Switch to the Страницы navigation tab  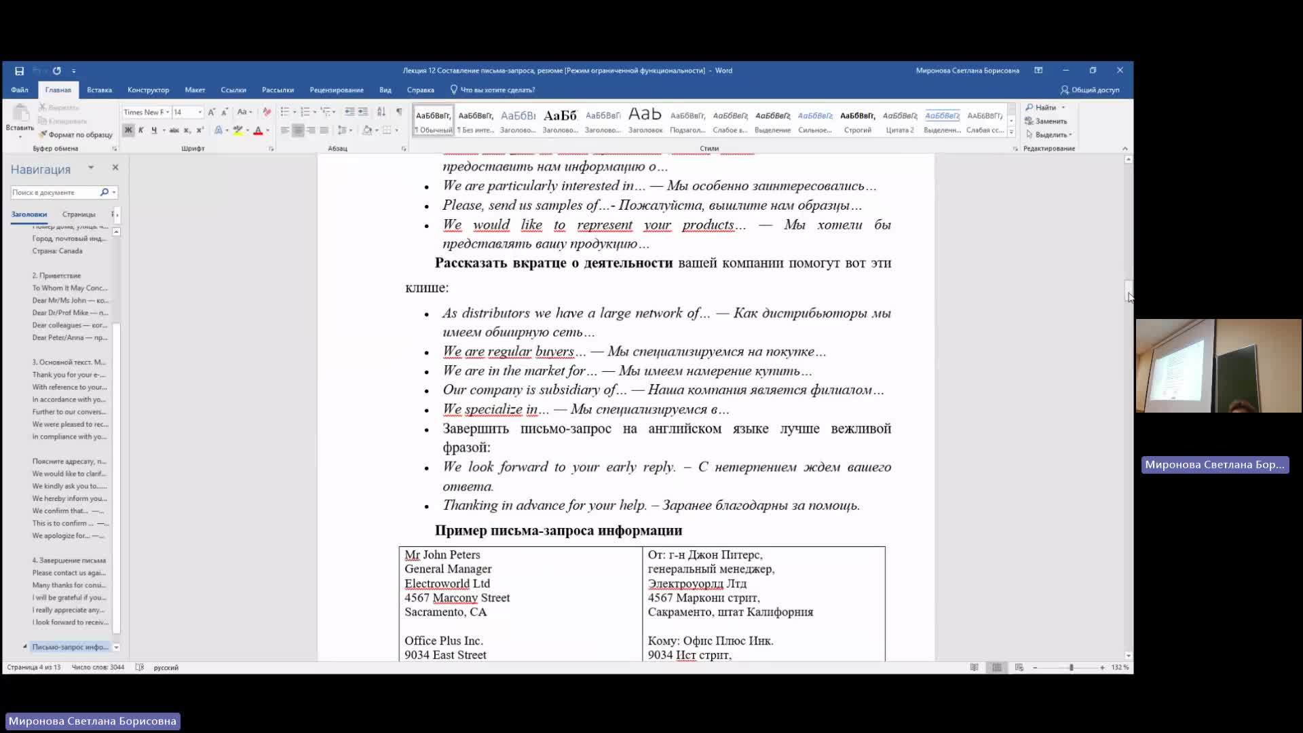pos(79,214)
